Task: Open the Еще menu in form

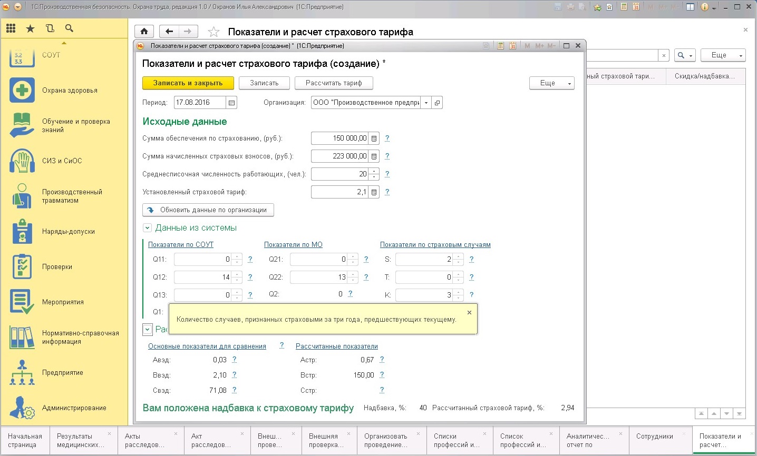Action: point(551,83)
